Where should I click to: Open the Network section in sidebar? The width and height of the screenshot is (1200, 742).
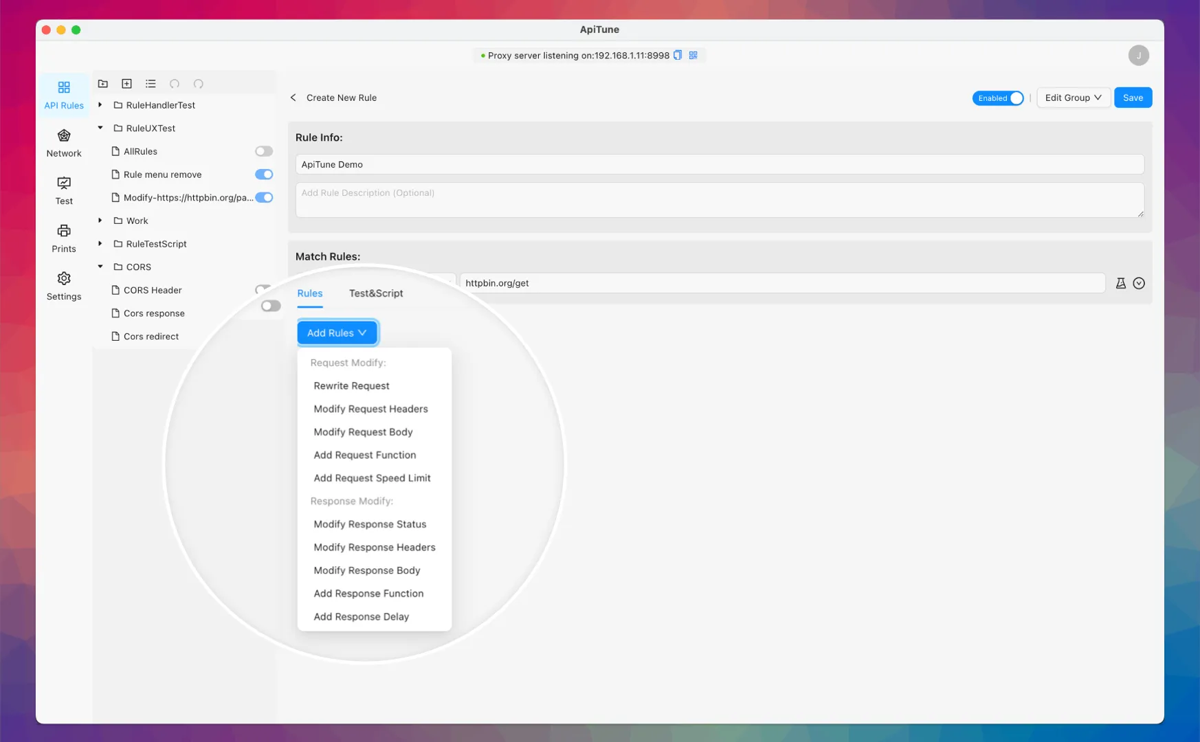tap(64, 143)
